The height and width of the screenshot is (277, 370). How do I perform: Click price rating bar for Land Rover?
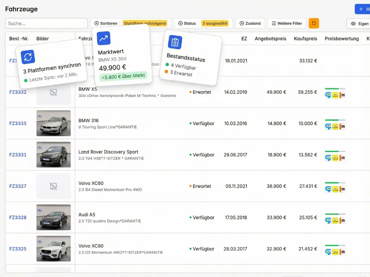[335, 151]
